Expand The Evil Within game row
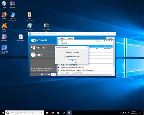 (59, 65)
